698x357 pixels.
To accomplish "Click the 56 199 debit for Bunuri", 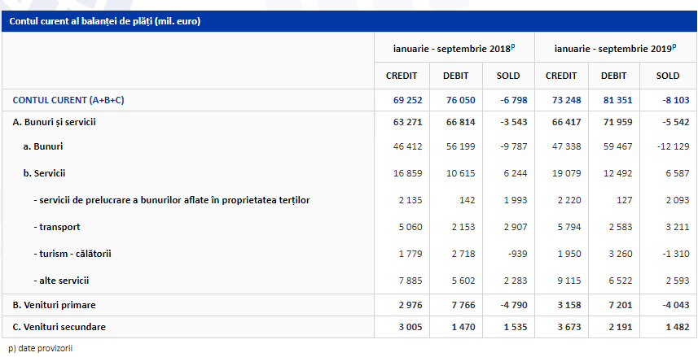I will coord(461,146).
